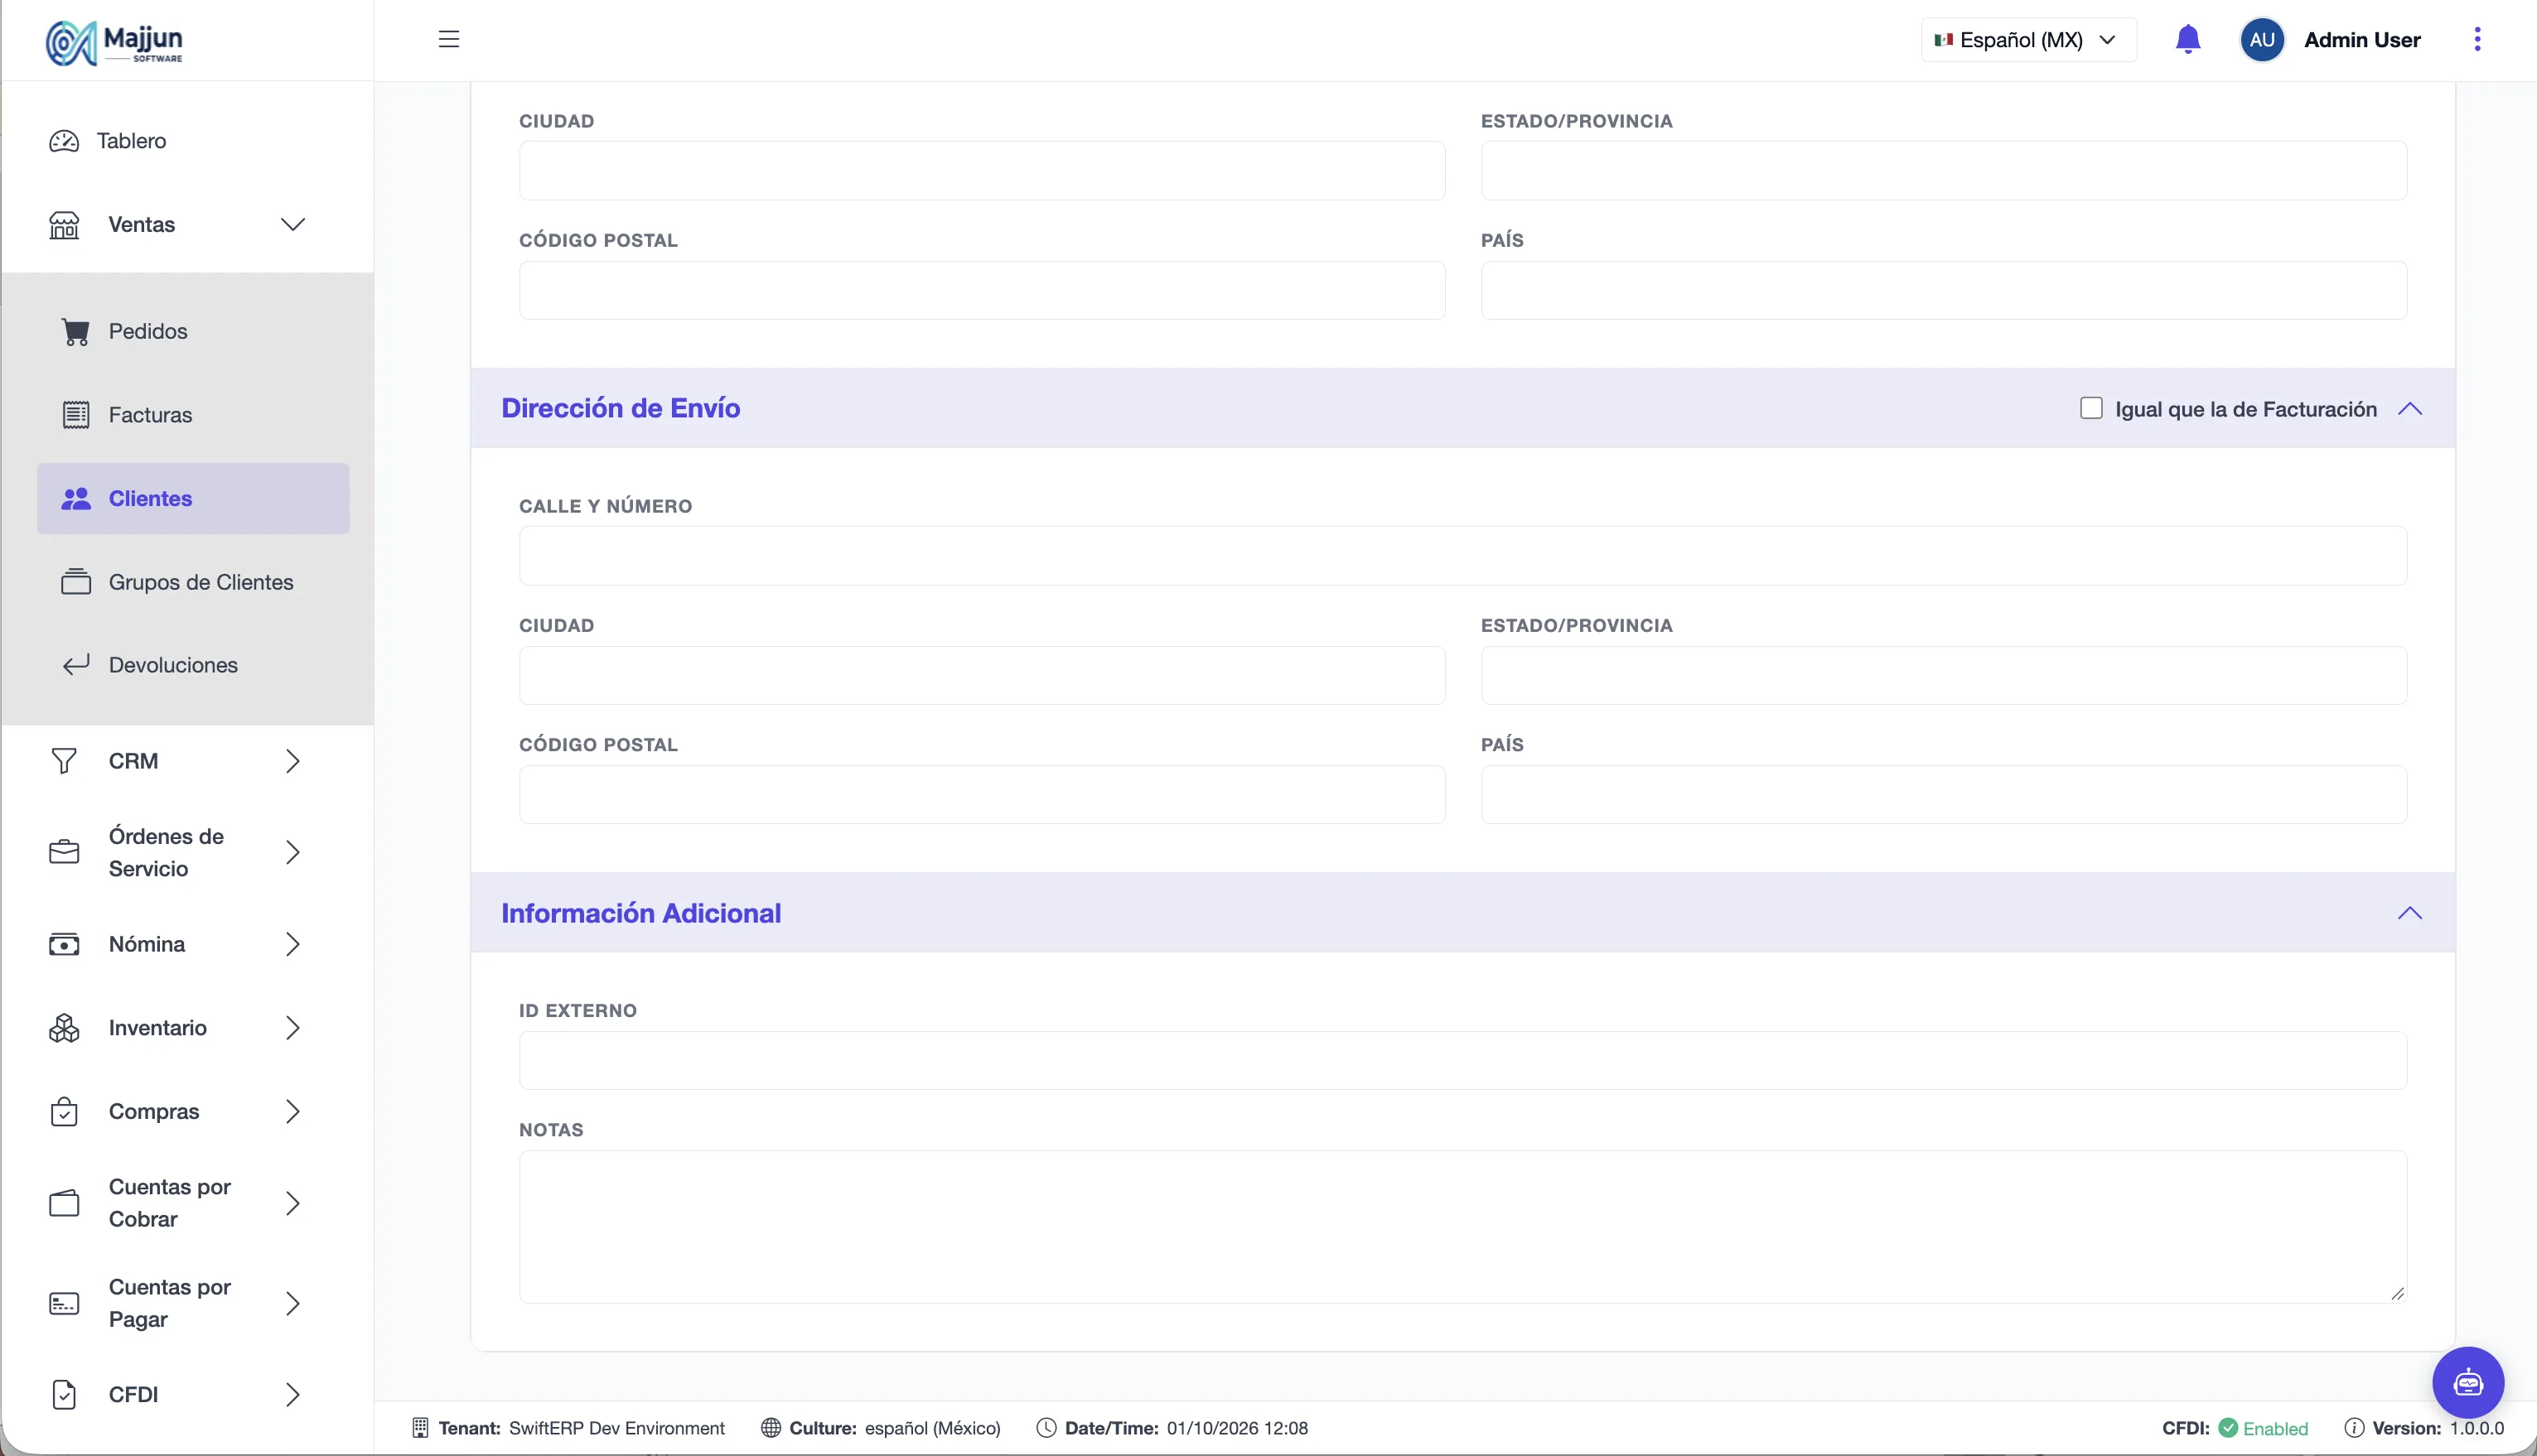The image size is (2537, 1456).
Task: Click the Inventario boxes icon
Action: [x=64, y=1028]
